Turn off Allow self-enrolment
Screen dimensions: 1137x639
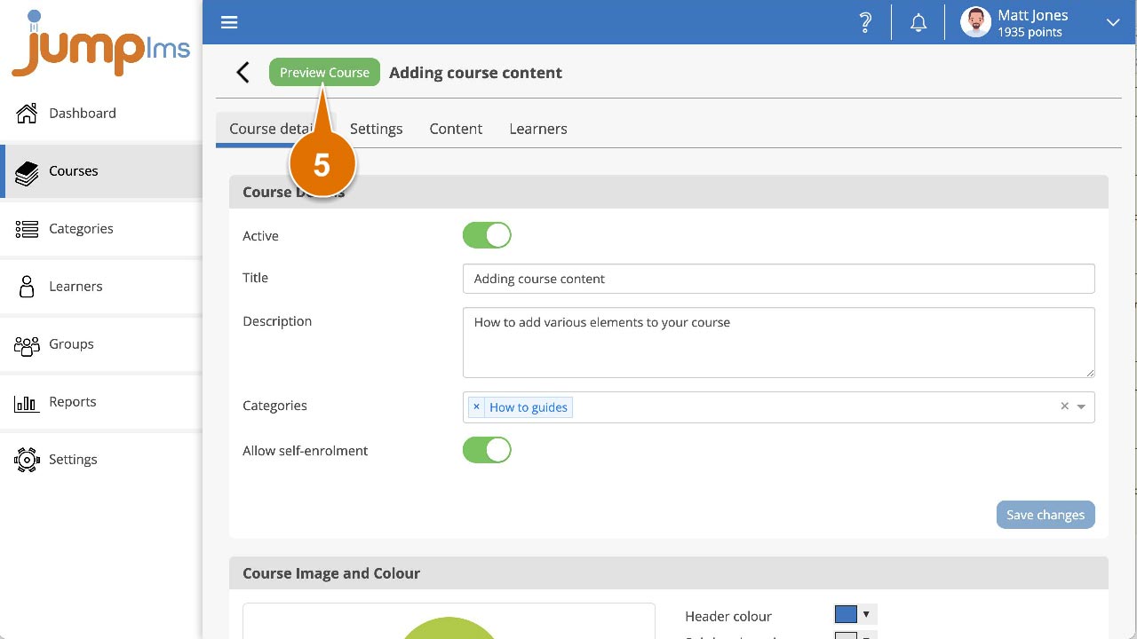(487, 450)
